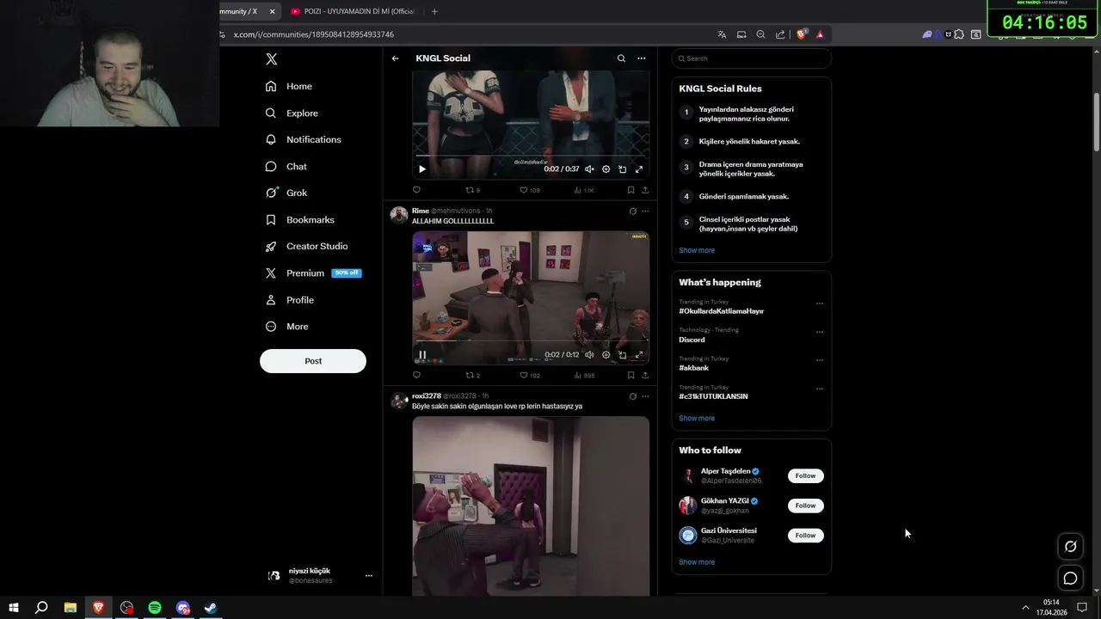The height and width of the screenshot is (619, 1101).
Task: Open Notifications from sidebar
Action: pos(304,139)
